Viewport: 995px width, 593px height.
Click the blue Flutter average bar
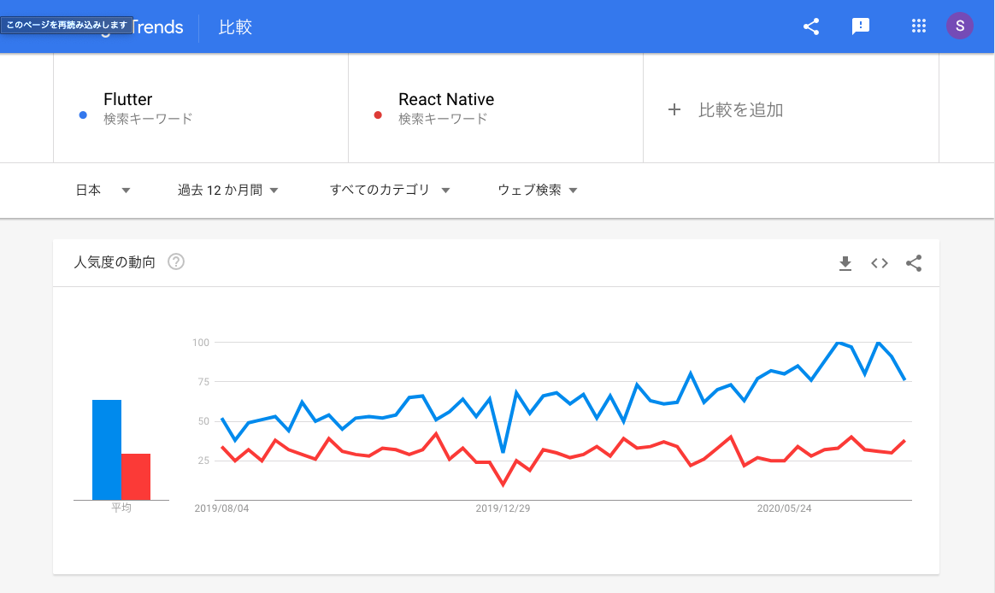pos(107,449)
